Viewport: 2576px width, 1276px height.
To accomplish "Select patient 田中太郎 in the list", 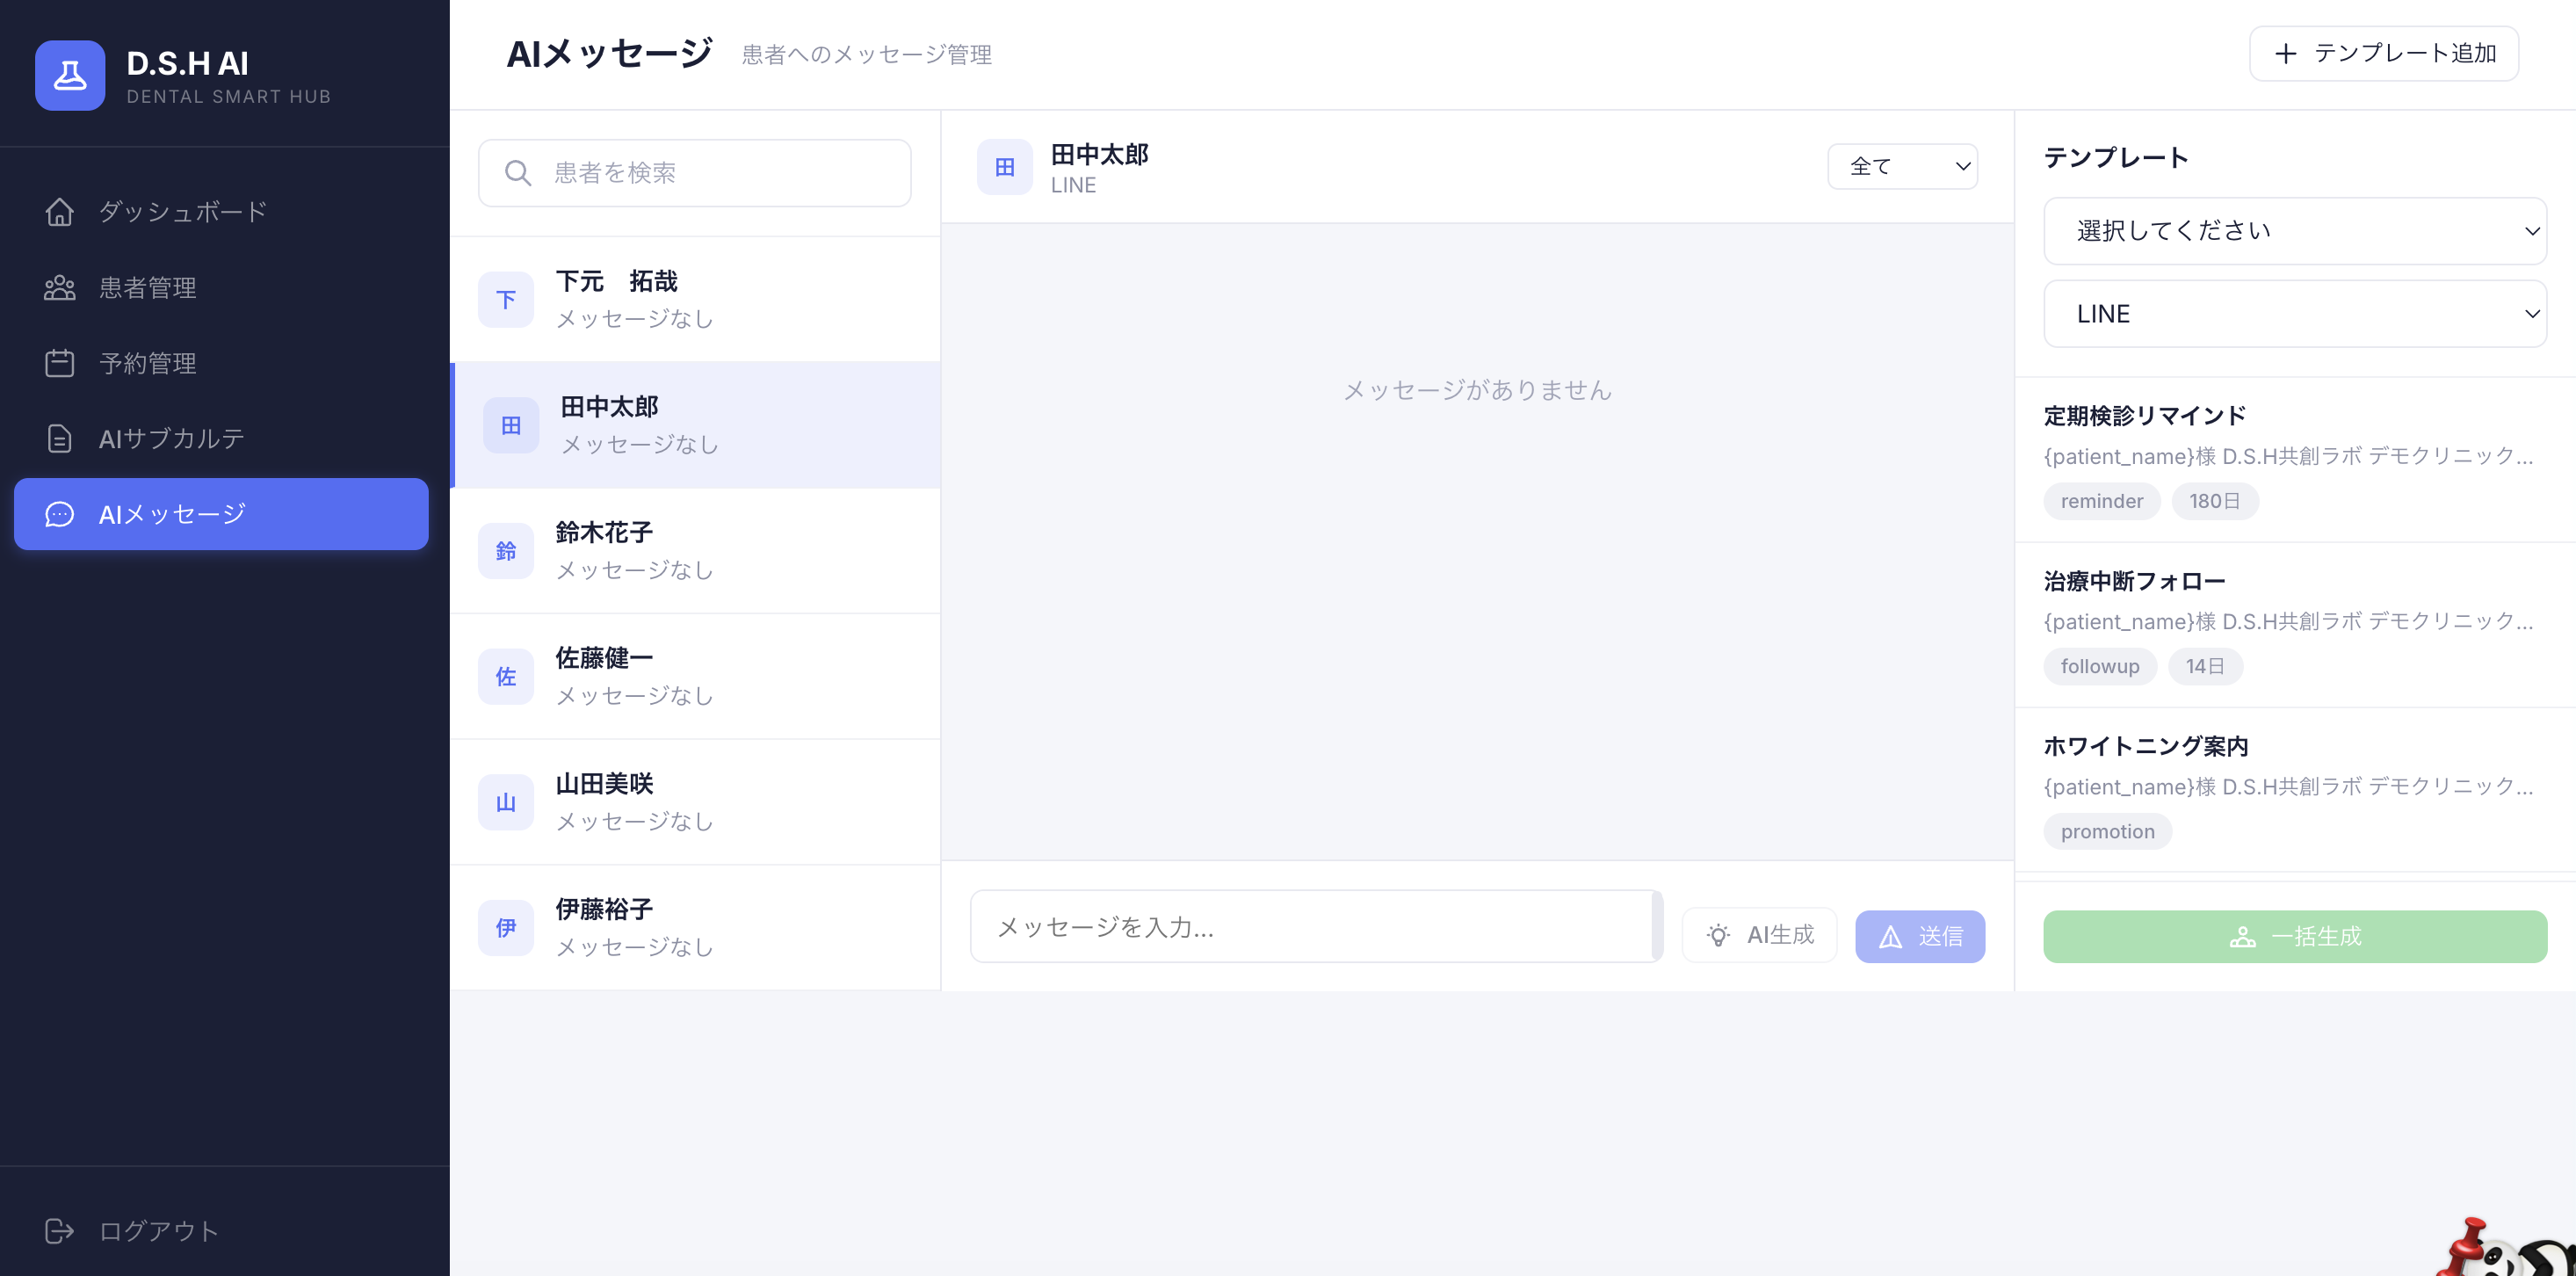I will tap(695, 426).
